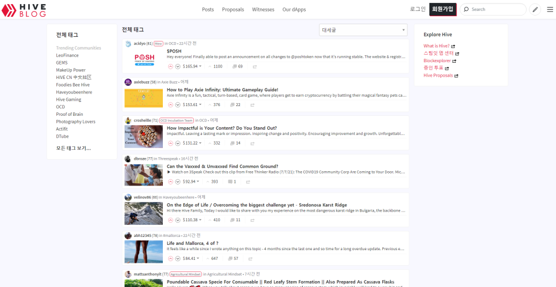Screen dimensions: 556x287
Task: Click the 로그인 login link
Action: 418,9
